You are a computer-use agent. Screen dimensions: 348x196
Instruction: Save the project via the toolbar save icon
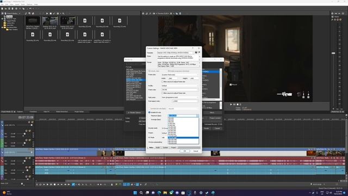pyautogui.click(x=9, y=9)
